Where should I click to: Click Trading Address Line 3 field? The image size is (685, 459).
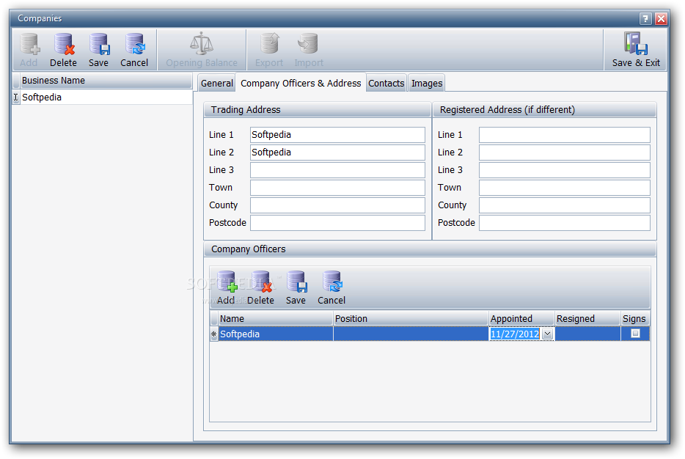click(337, 170)
